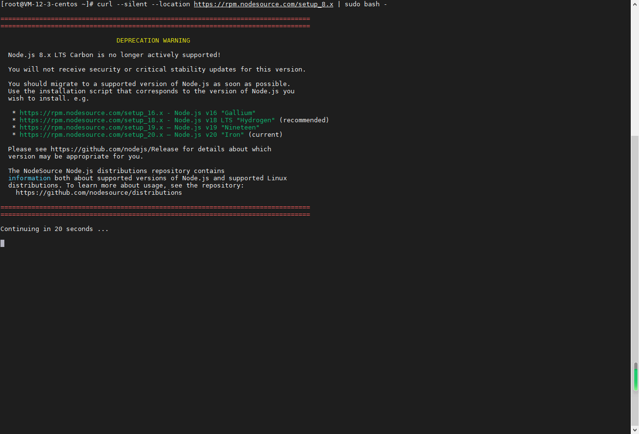Click the '[root@VM-12-3-centos ~]#' prompt
Viewport: 639px width, 434px height.
[x=47, y=4]
